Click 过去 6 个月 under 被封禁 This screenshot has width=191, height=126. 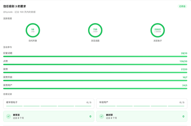pyautogui.click(x=111, y=118)
